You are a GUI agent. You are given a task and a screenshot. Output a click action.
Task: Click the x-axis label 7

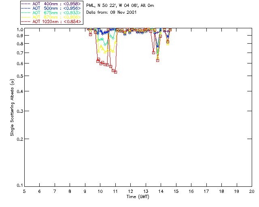click(55, 191)
